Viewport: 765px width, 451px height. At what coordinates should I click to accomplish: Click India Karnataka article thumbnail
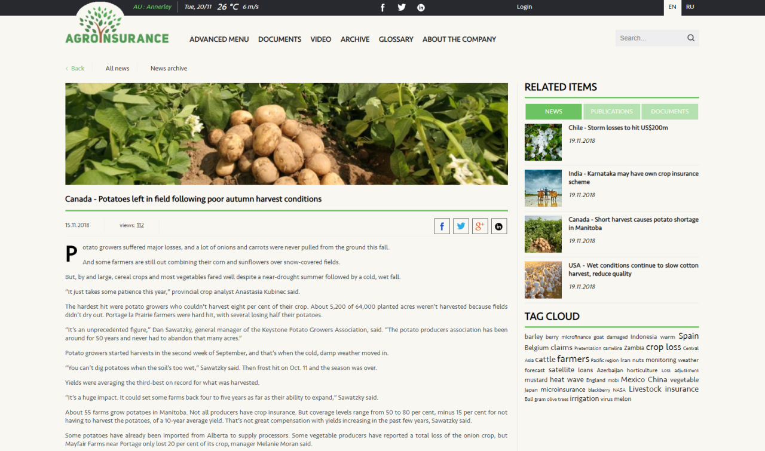pyautogui.click(x=543, y=188)
